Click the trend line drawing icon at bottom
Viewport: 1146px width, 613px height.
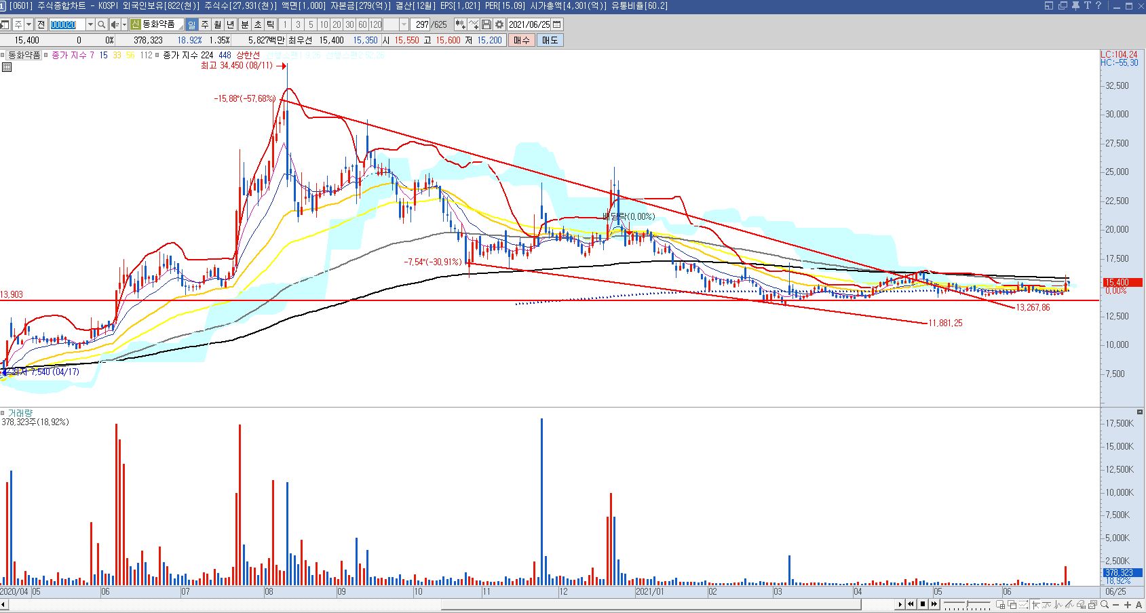1046,604
